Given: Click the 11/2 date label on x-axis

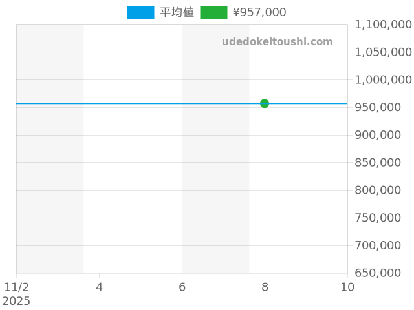Looking at the screenshot, I should point(17,287).
